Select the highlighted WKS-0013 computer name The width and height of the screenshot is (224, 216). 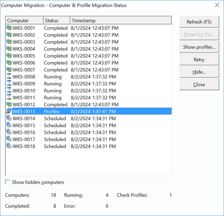(24, 112)
